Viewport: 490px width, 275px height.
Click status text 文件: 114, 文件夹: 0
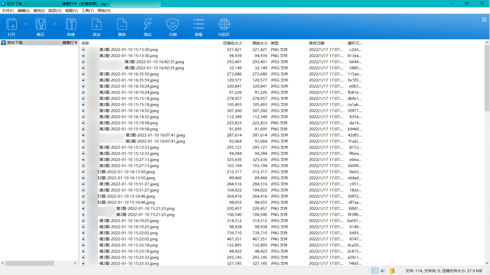pos(423,270)
